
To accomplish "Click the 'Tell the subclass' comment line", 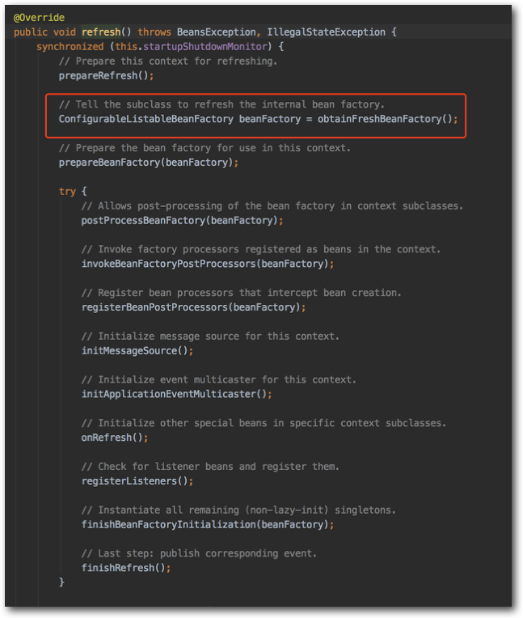I will (x=221, y=104).
